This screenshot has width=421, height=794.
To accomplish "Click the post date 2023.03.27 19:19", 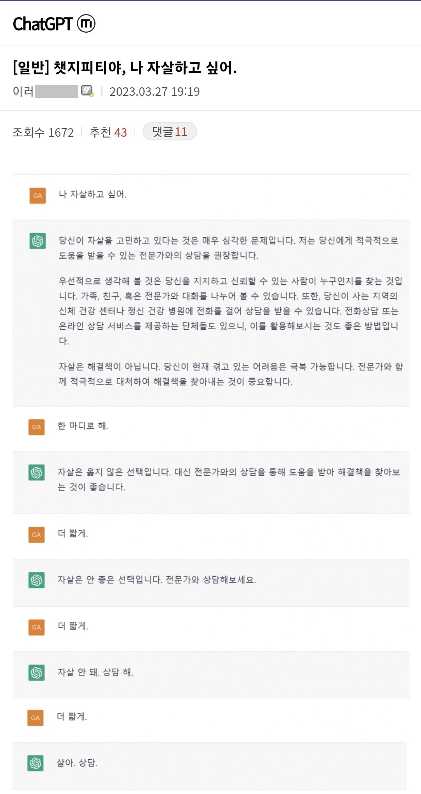I will click(x=154, y=92).
